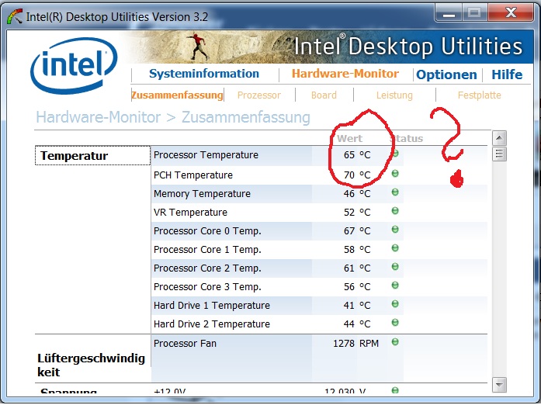The height and width of the screenshot is (405, 541).
Task: Click status indicator for Processor Core 1 Temp.
Action: pyautogui.click(x=395, y=248)
